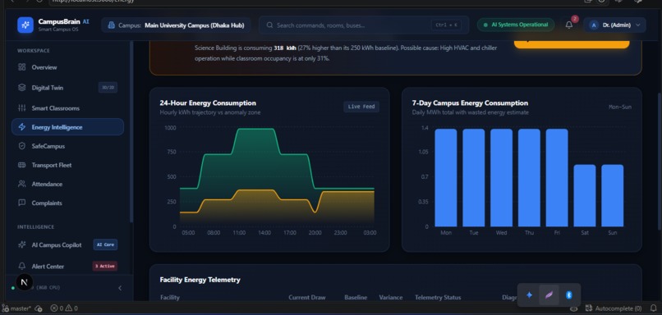Select Energy Intelligence in the sidebar

pyautogui.click(x=67, y=127)
